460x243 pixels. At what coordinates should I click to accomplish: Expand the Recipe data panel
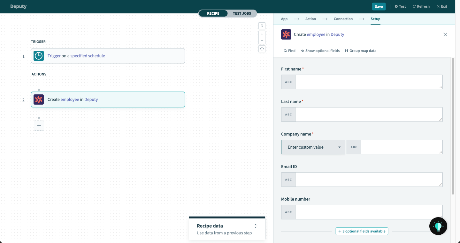pos(255,226)
